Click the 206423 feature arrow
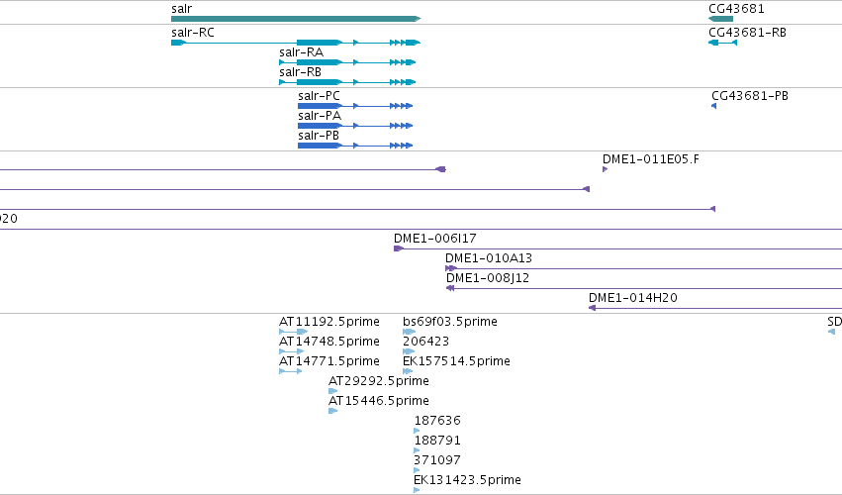842x495 pixels. [x=409, y=351]
